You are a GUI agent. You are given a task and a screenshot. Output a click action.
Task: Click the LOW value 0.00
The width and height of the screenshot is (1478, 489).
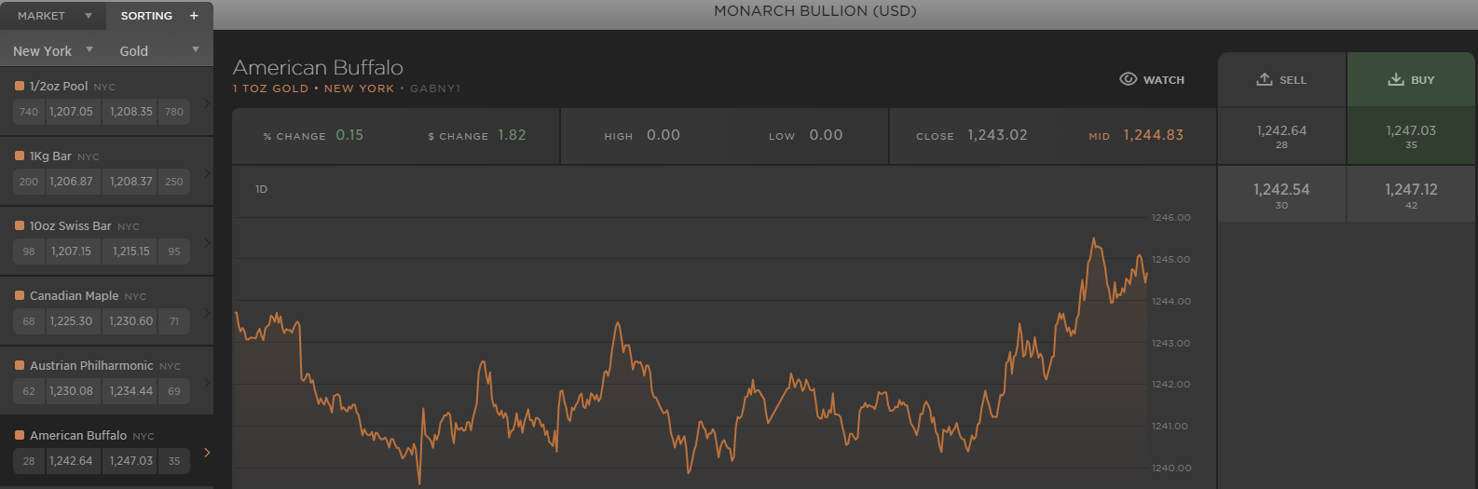826,135
